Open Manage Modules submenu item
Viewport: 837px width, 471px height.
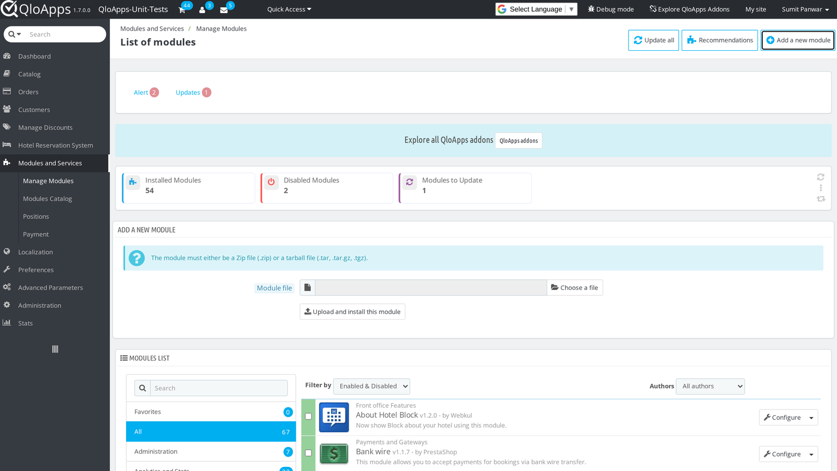tap(48, 181)
